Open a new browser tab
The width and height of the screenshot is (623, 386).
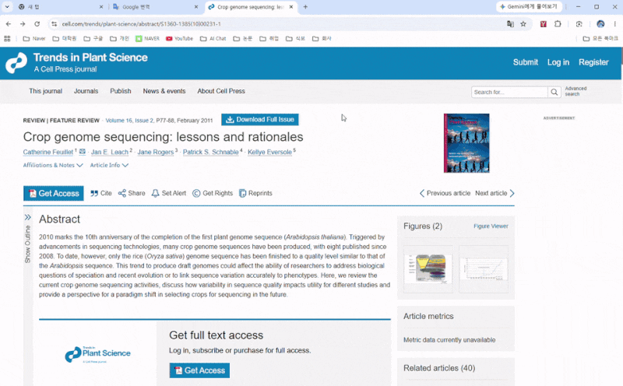pyautogui.click(x=305, y=7)
